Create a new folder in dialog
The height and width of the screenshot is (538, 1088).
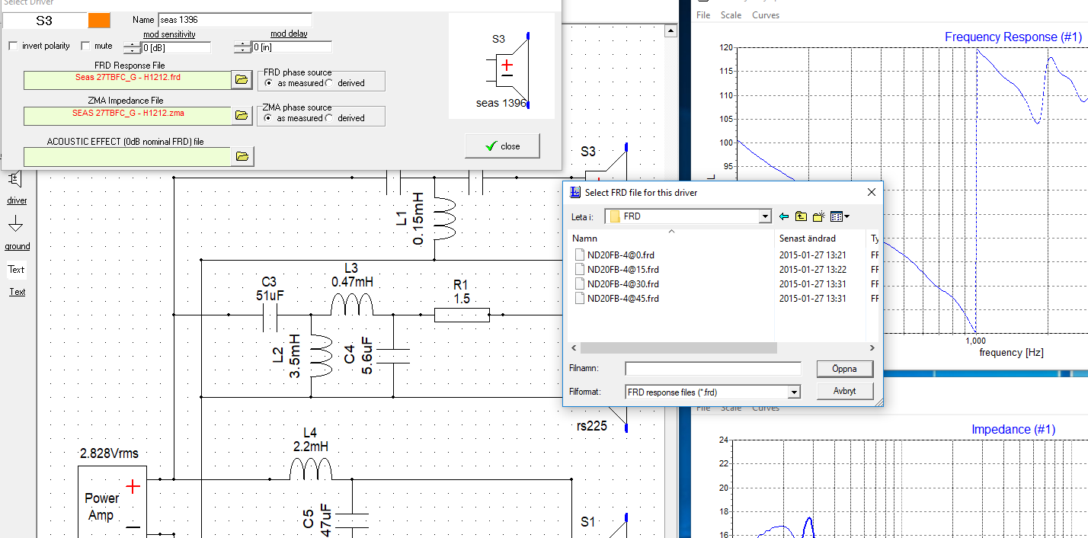818,216
